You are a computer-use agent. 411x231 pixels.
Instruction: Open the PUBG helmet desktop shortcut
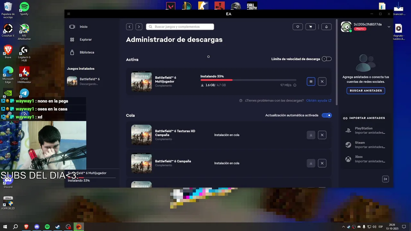236,6
